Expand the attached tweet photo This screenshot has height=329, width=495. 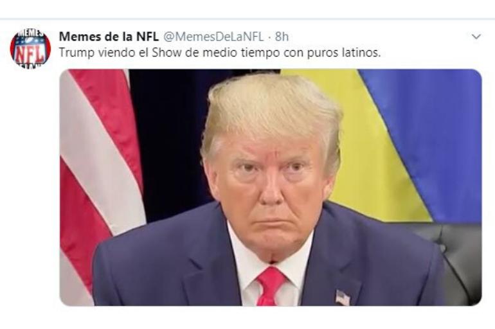point(271,188)
